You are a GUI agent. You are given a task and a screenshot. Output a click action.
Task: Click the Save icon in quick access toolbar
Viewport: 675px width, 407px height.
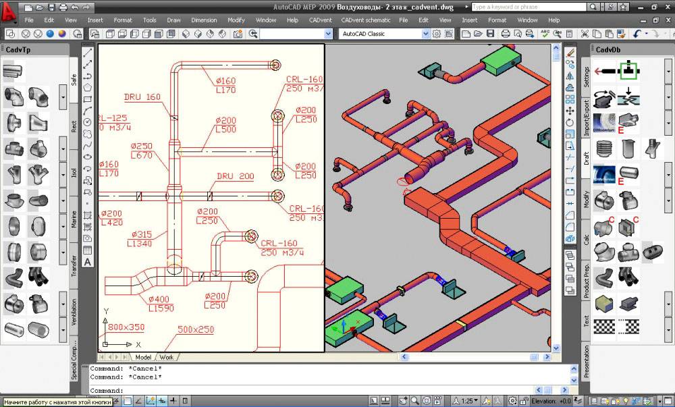coord(50,7)
